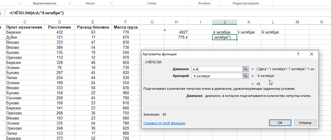331x140 pixels.
Task: Select the "Дубки" destination cell
Action: click(x=25, y=37)
